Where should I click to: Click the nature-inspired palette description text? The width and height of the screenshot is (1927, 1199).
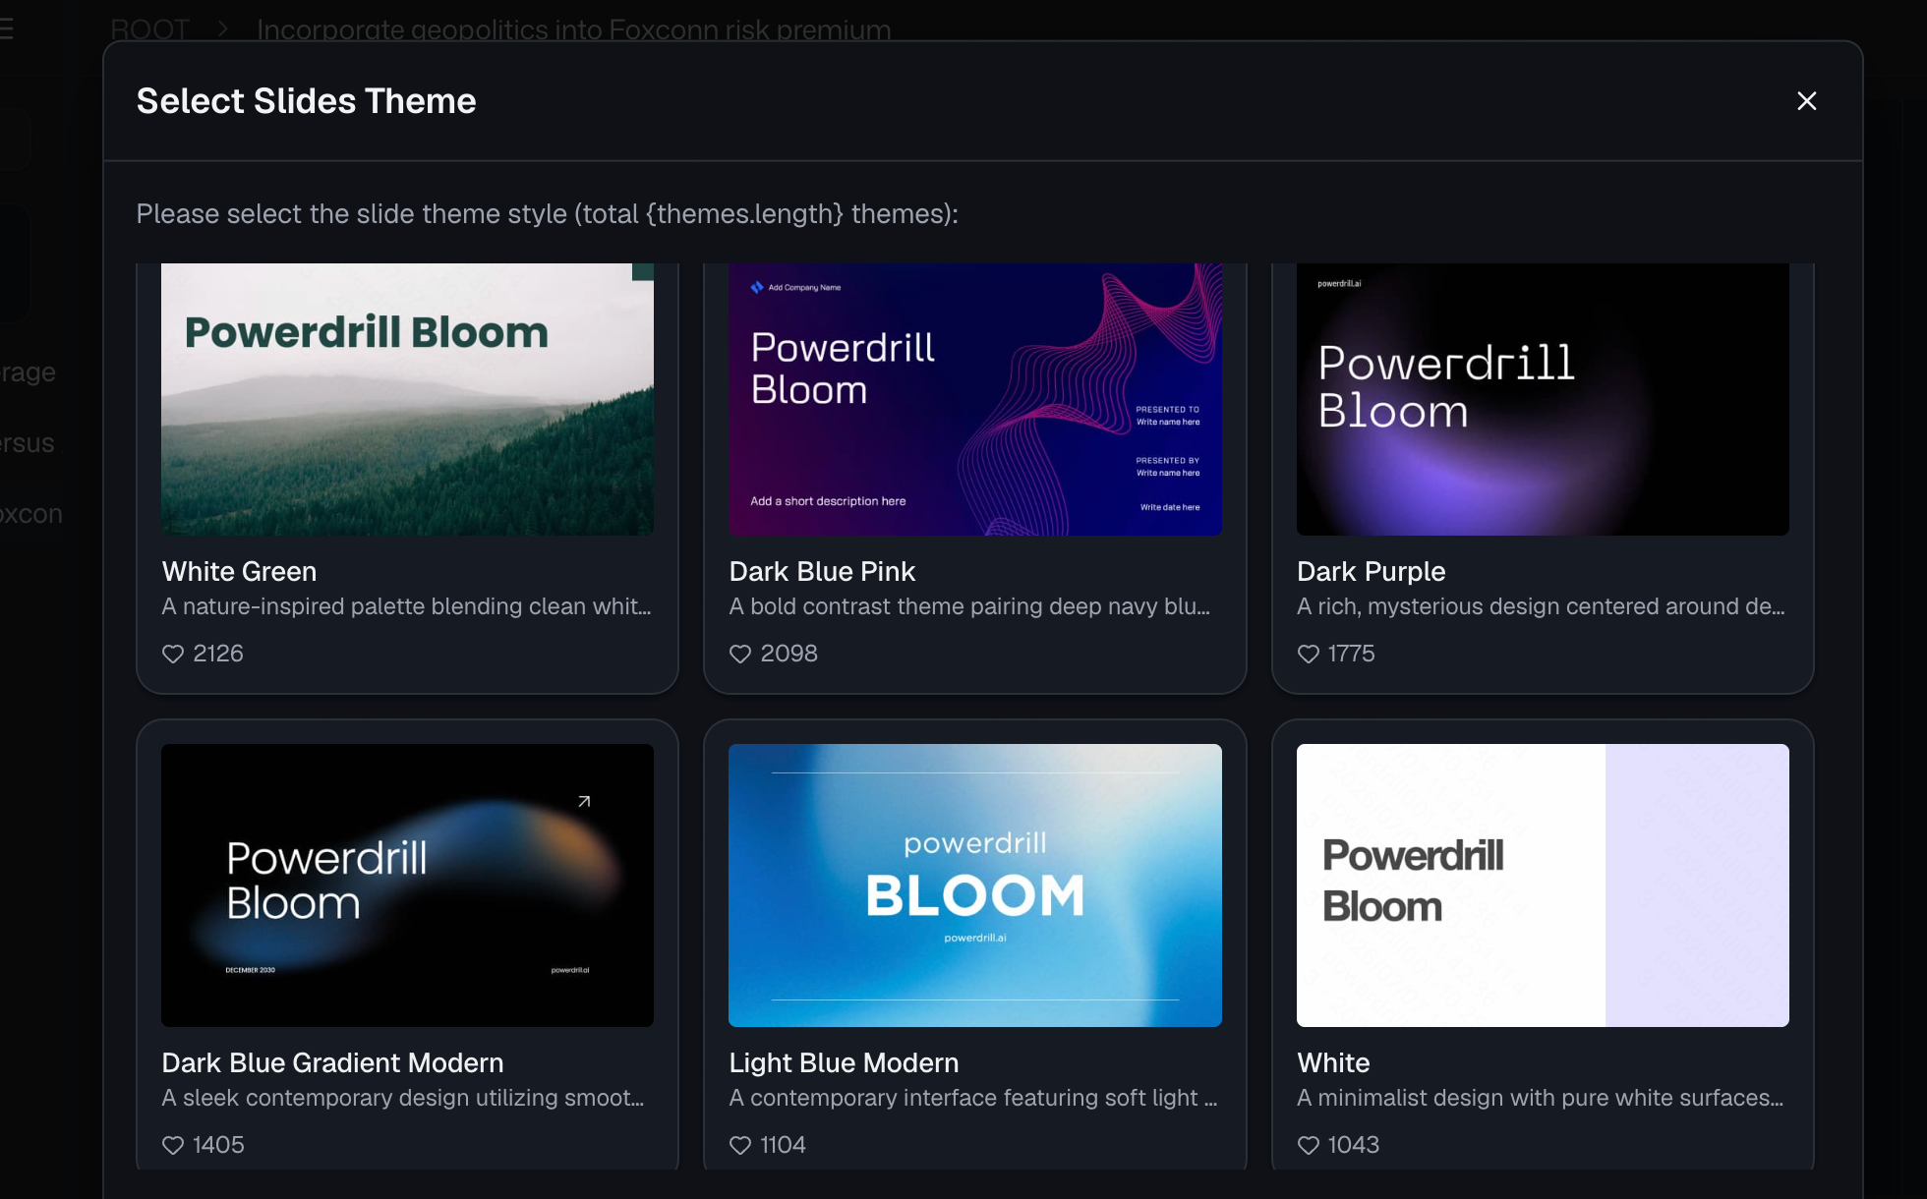point(406,606)
